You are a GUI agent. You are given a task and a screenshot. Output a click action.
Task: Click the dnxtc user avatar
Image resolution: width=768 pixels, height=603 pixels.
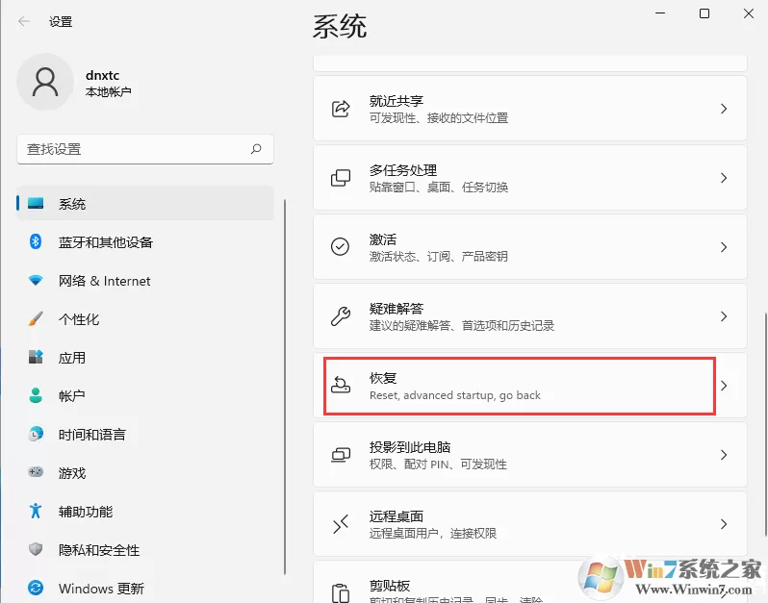tap(45, 82)
